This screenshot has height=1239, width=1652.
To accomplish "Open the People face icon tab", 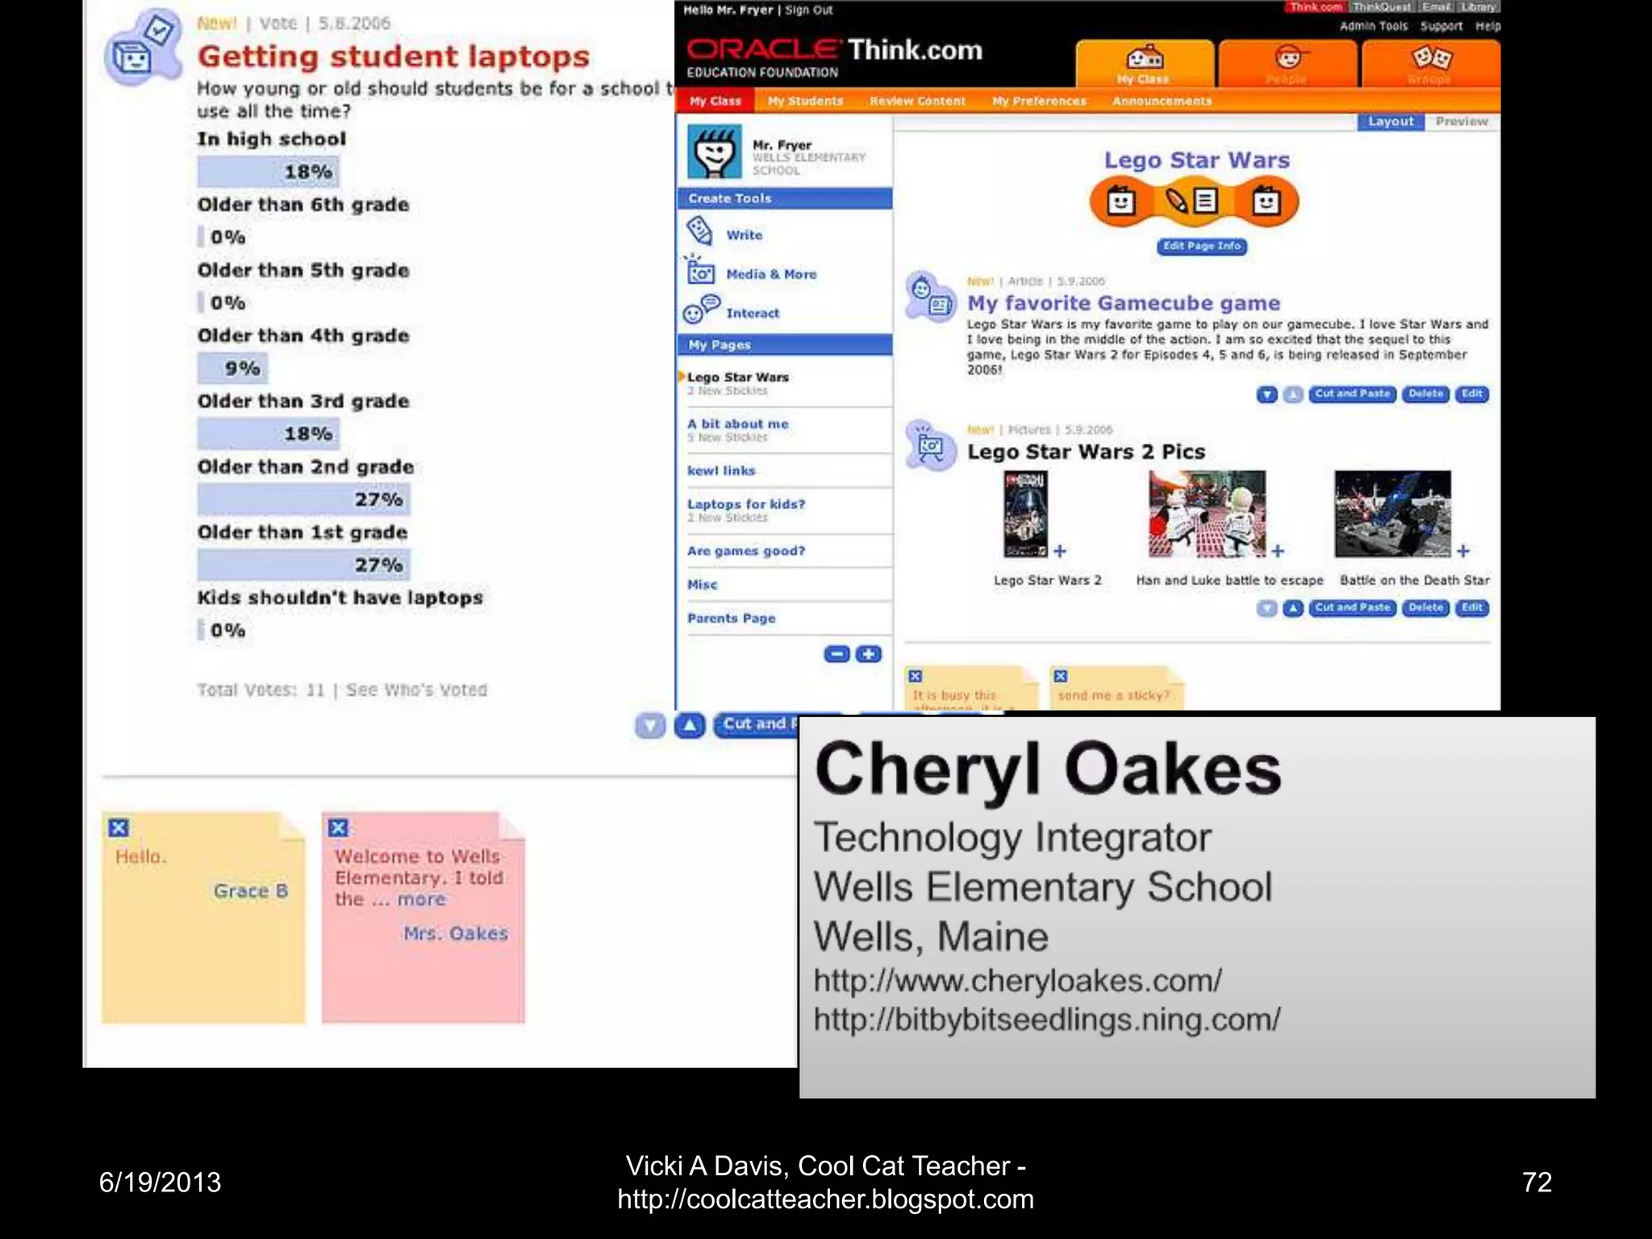I will pyautogui.click(x=1287, y=64).
